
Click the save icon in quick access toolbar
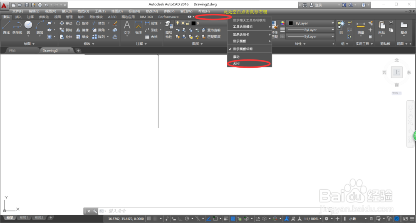27,5
